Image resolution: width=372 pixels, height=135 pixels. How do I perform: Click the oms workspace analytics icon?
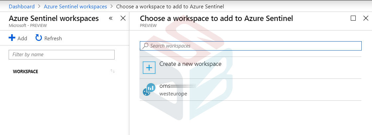(x=149, y=89)
